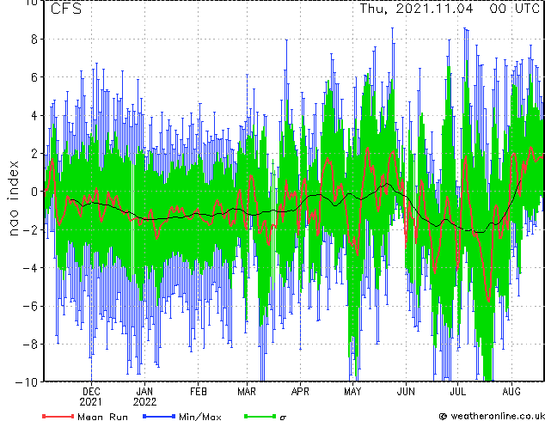Viewport: 545px width, 421px height.
Task: Click the 'MAR' month label
Action: tap(247, 392)
